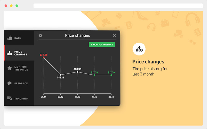Click the last $17.79 point at 30.12

click(x=111, y=75)
